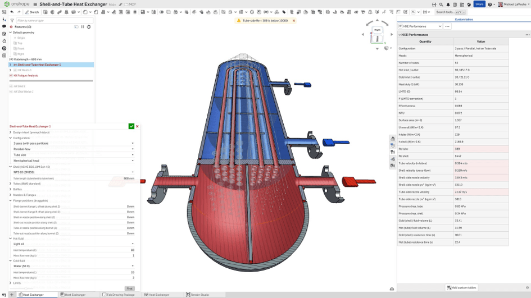
Task: Open the Water (50 C) cold fluid dropdown
Action: [x=74, y=266]
